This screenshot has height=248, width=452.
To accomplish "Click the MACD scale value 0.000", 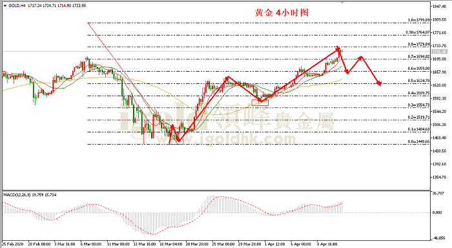I will click(438, 212).
